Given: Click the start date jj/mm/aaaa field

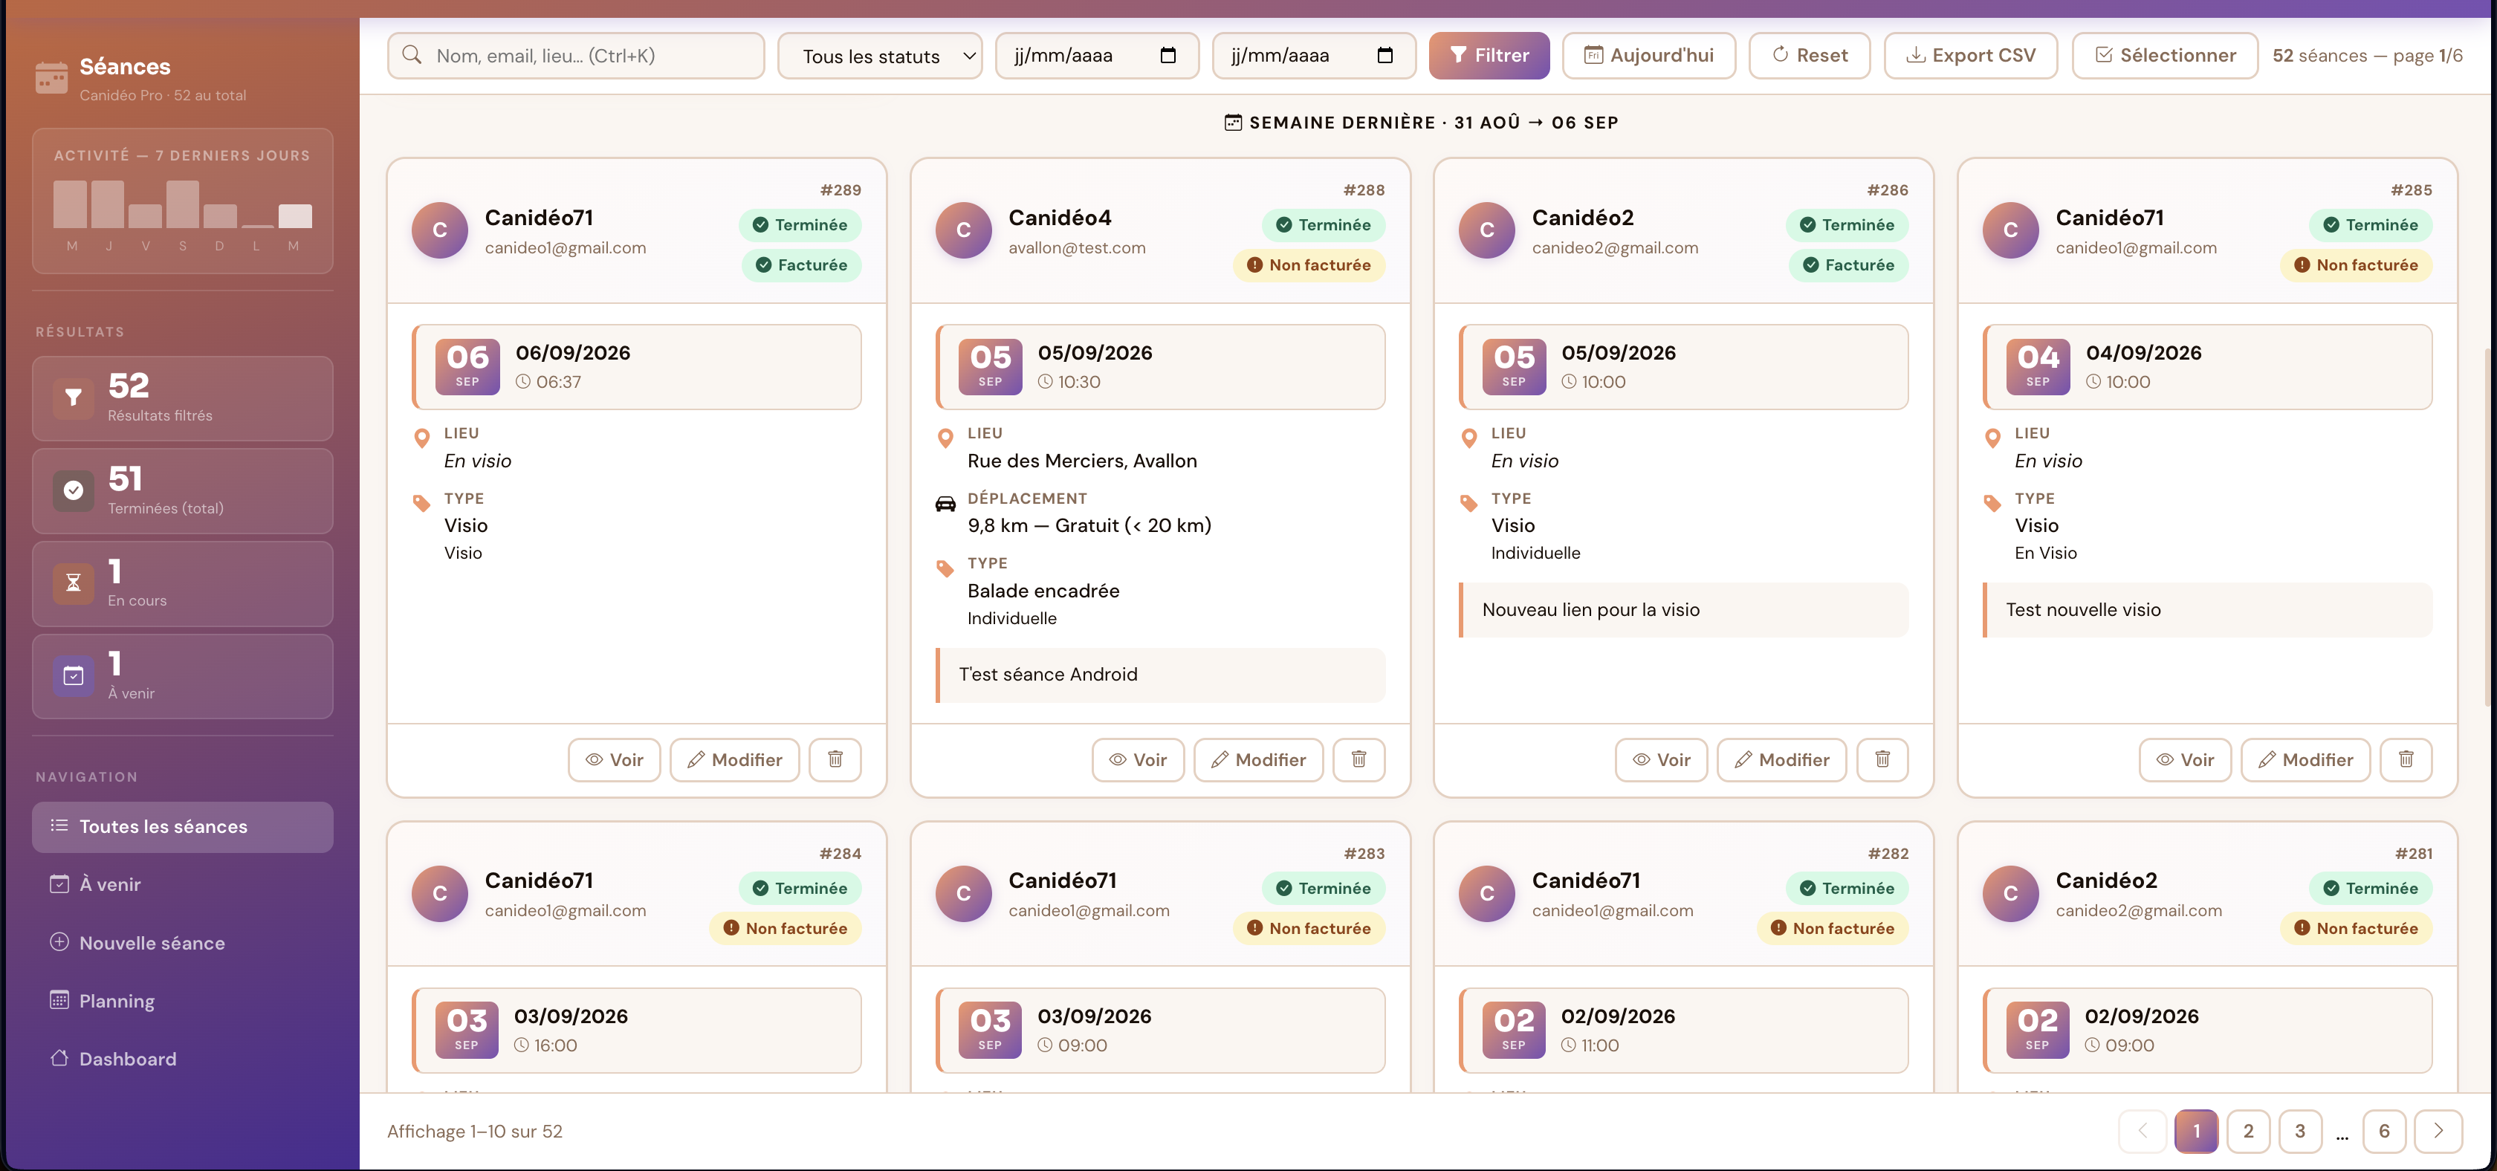Looking at the screenshot, I should 1096,55.
